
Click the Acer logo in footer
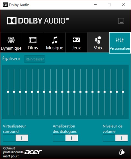click(x=33, y=152)
